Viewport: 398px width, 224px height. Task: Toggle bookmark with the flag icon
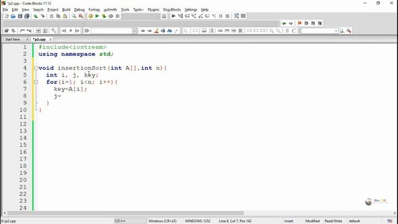pyautogui.click(x=300, y=24)
